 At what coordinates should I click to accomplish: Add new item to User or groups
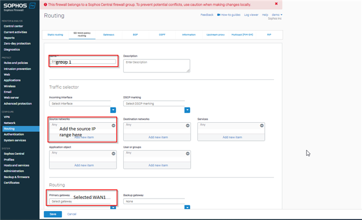pos(158,165)
